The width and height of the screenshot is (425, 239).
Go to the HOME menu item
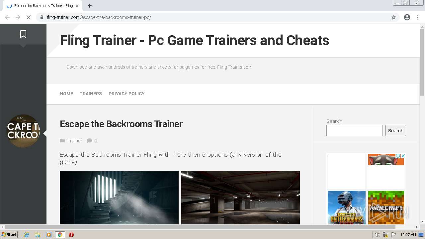pyautogui.click(x=66, y=94)
